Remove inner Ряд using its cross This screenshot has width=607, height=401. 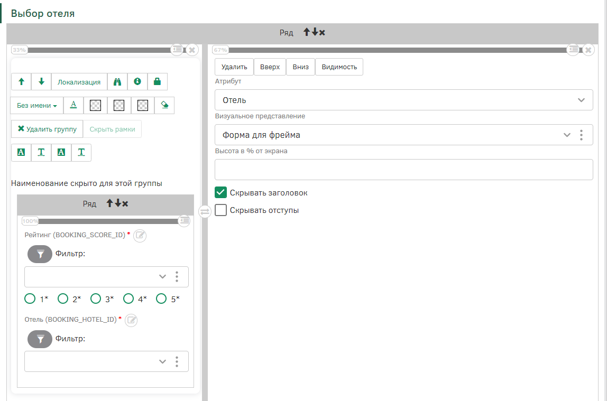tap(125, 204)
